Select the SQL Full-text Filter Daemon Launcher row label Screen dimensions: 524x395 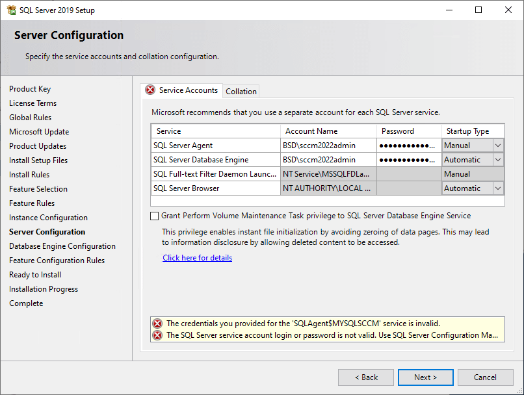pyautogui.click(x=216, y=174)
